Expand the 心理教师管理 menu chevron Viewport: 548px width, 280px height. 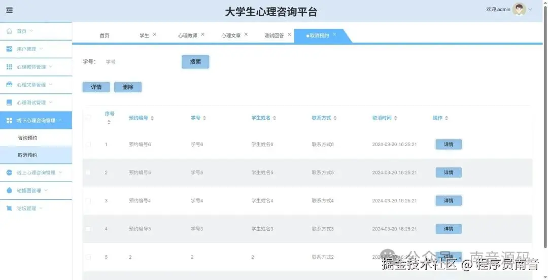point(51,67)
